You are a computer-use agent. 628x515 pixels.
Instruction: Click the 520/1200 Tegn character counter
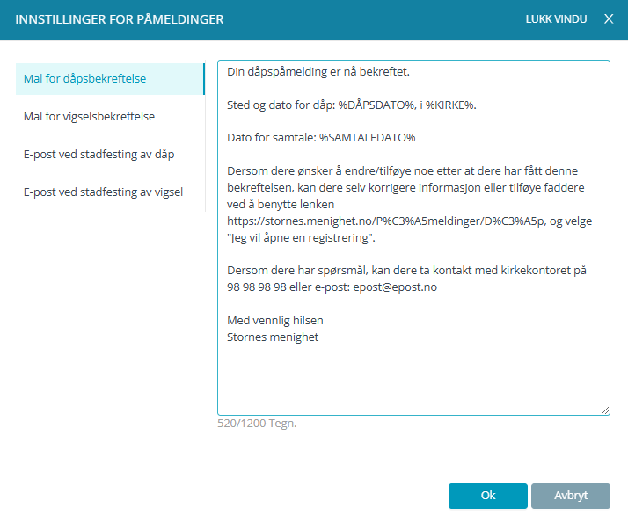[x=257, y=424]
